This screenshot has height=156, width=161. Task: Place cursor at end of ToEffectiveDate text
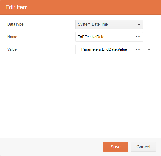pos(105,37)
